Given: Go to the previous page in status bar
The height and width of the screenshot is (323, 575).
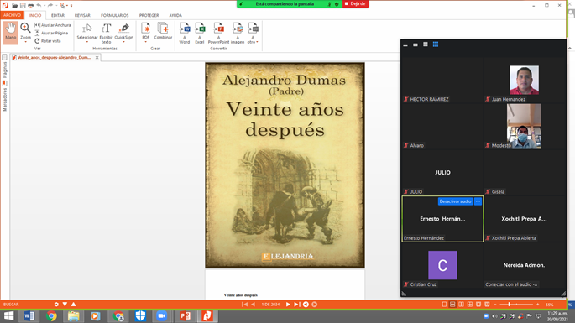Looking at the screenshot, I should tap(253, 305).
